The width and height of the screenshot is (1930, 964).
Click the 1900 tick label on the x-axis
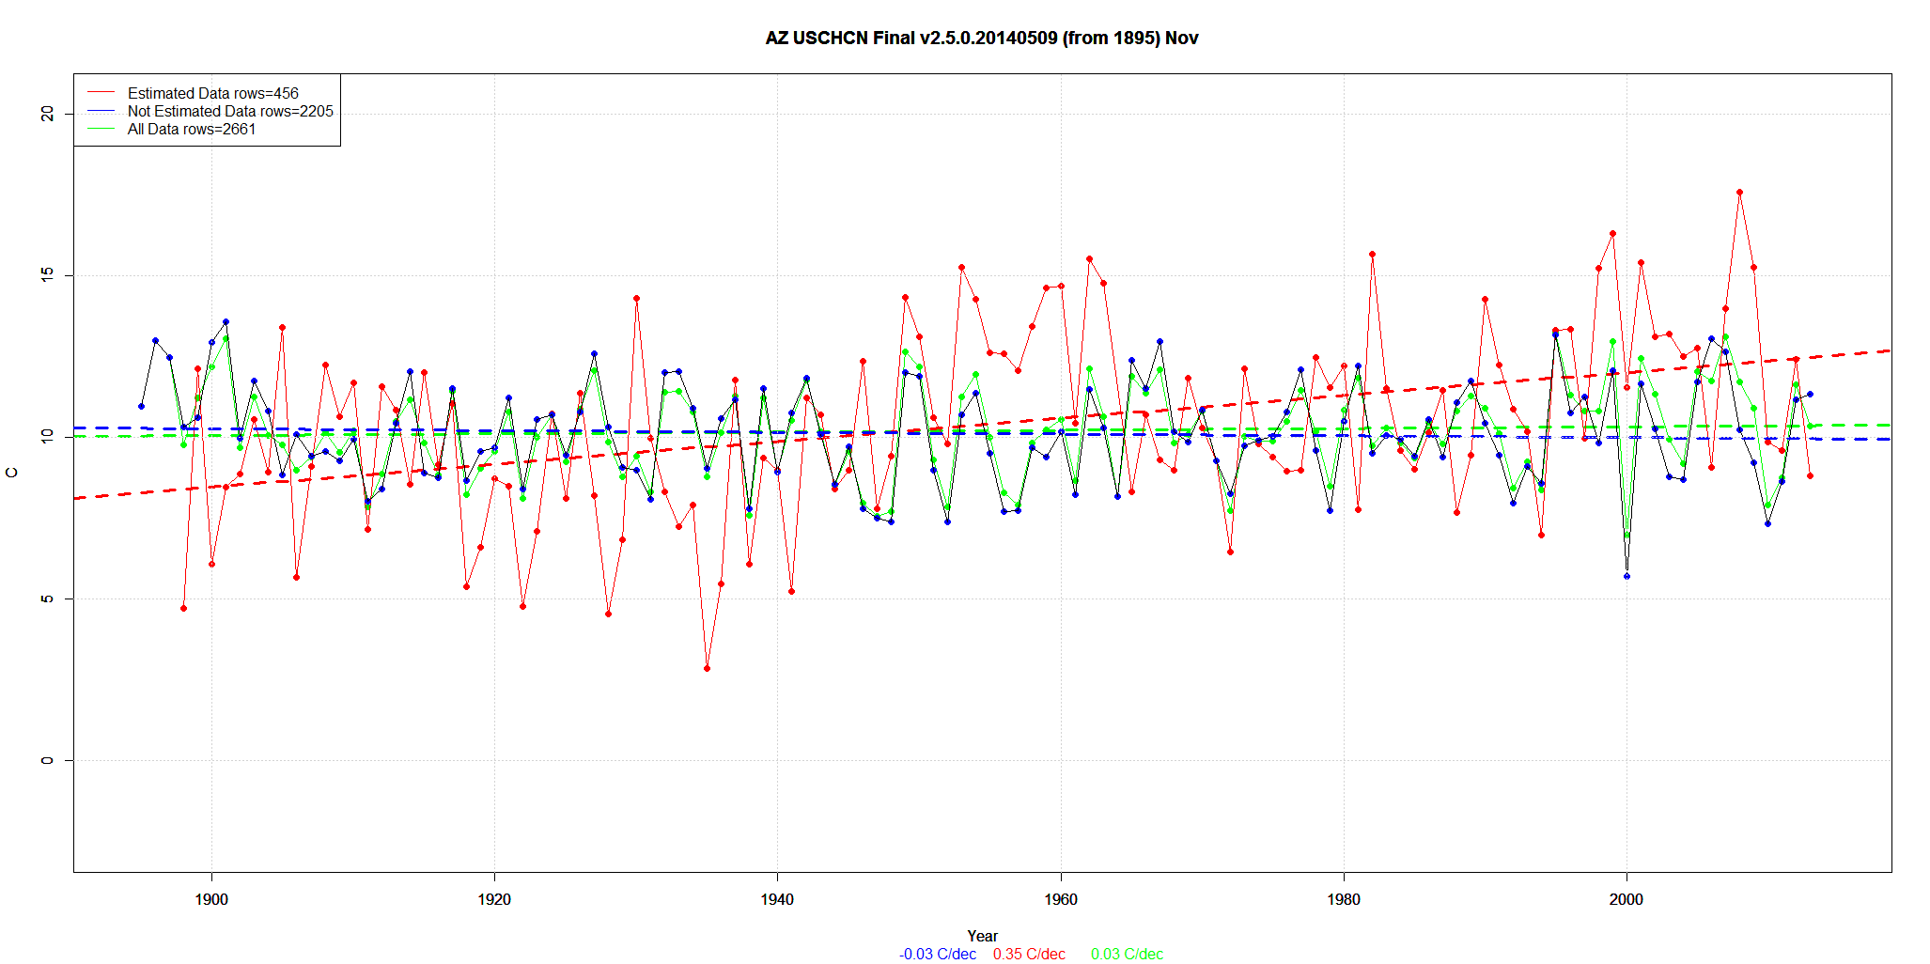click(x=211, y=899)
